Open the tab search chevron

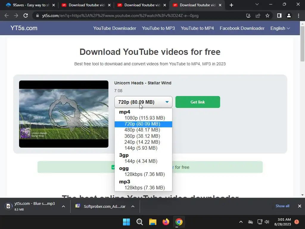tap(257, 4)
